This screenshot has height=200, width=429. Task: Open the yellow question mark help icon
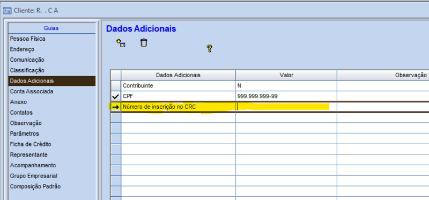[x=209, y=49]
